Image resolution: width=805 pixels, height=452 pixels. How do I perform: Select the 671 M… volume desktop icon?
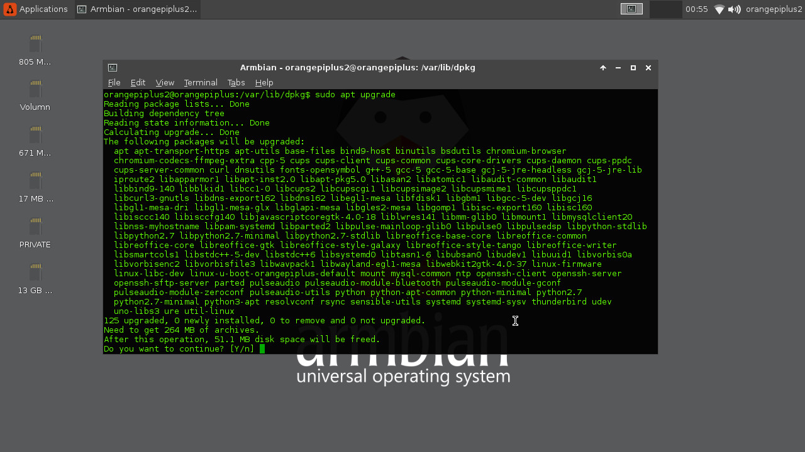[35, 142]
